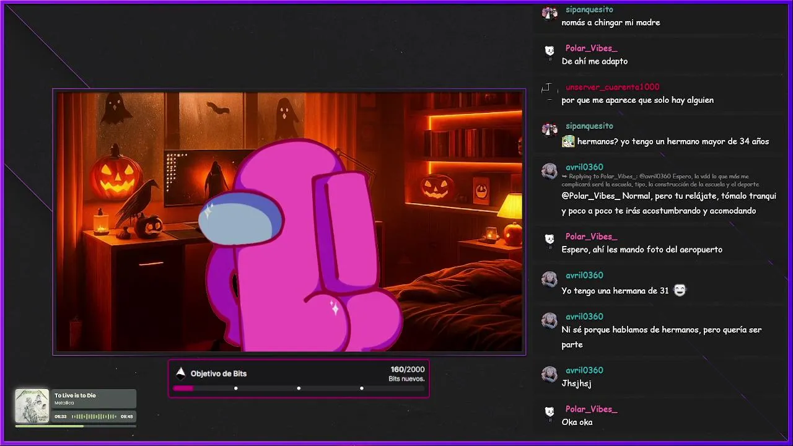Click the artist name 'Metallica'
The width and height of the screenshot is (793, 446).
[64, 403]
